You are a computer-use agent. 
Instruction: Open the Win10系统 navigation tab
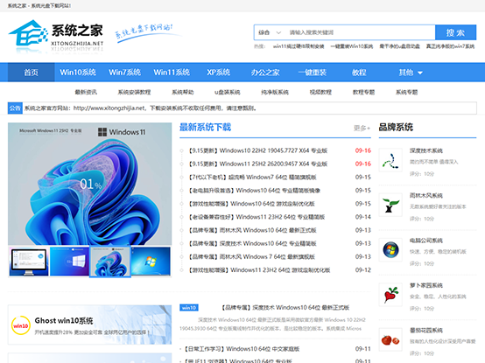78,73
